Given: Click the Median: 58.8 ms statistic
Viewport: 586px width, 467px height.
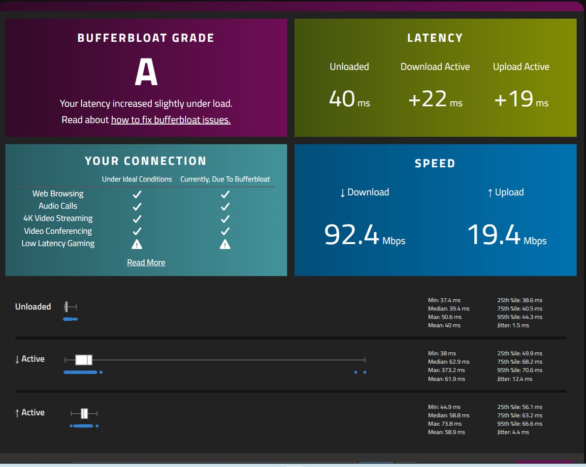Looking at the screenshot, I should pyautogui.click(x=449, y=415).
